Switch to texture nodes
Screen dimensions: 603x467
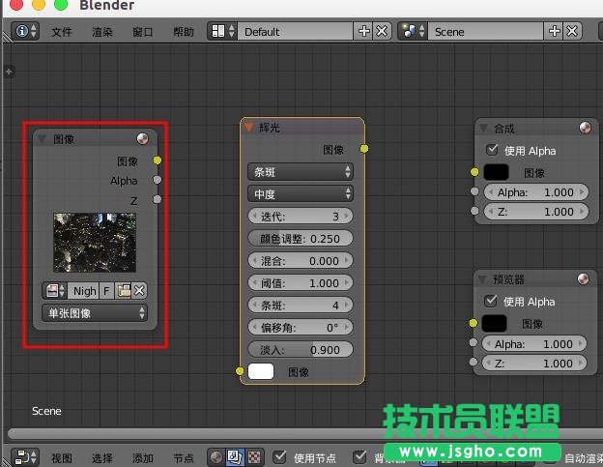coord(254,457)
